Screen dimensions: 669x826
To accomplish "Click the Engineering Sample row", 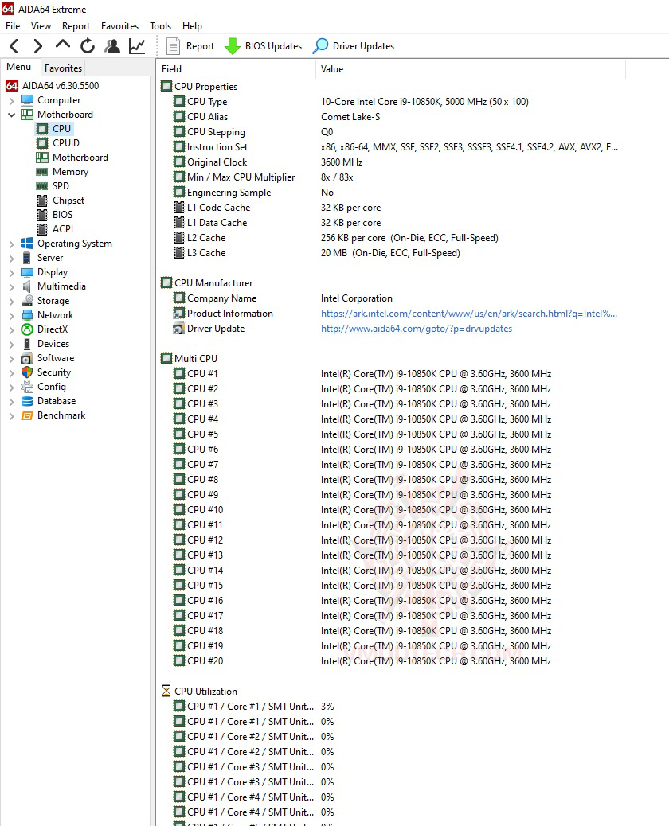I will point(390,193).
